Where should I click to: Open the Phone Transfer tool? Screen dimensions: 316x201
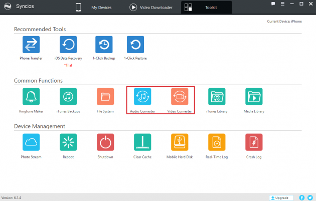point(31,45)
